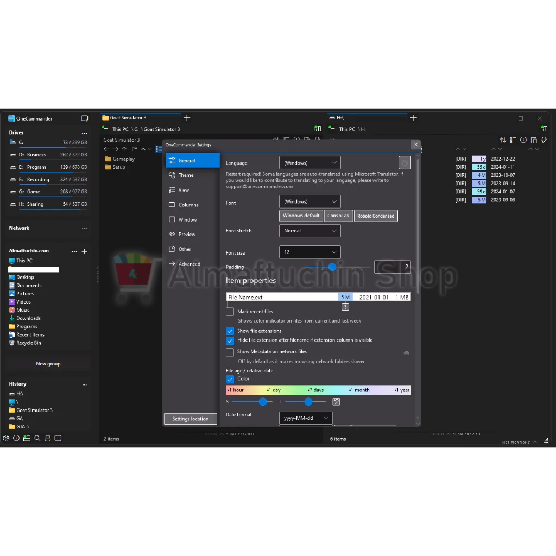Screen dimensions: 556x556
Task: Open Font size dropdown showing 12
Action: 310,252
